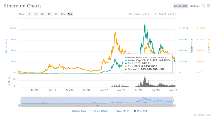Set zoom to 1y
Image resolution: width=216 pixels, height=117 pixels.
pyautogui.click(x=56, y=14)
